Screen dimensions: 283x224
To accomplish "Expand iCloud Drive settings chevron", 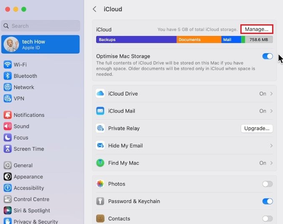I will [x=271, y=94].
